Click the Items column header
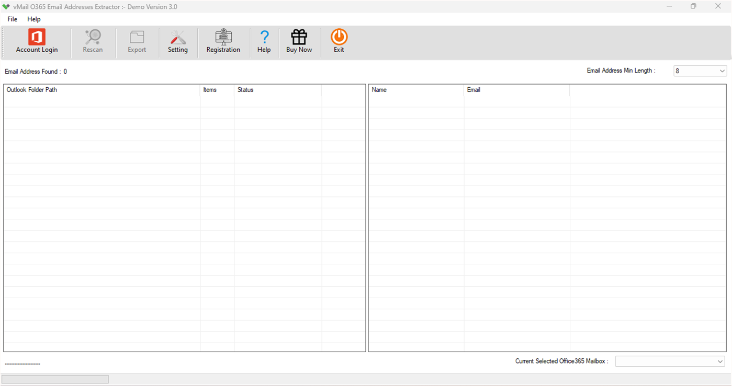732x386 pixels. 210,90
